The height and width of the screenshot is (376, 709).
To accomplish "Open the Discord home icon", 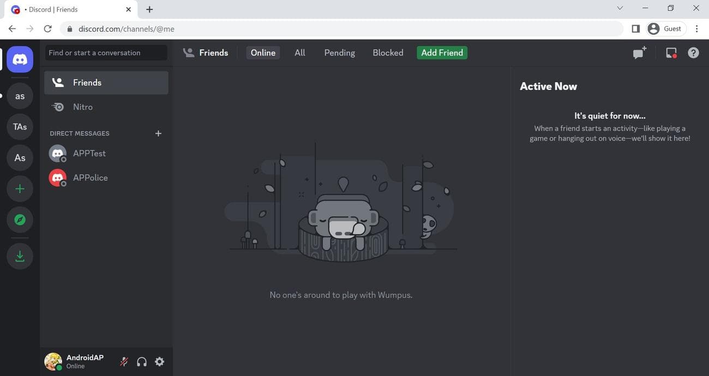I will coord(20,59).
